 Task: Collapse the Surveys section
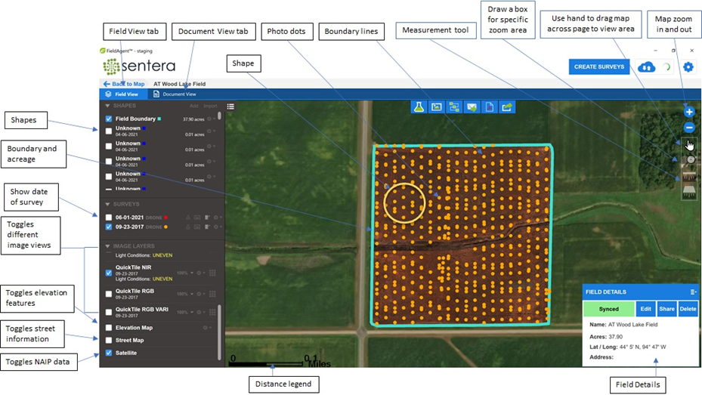107,205
